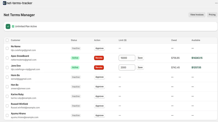Revoke net terms for Apex SnowBoard

(x=99, y=58)
